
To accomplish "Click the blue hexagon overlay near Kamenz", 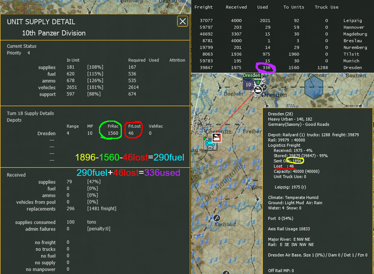I will pyautogui.click(x=313, y=88).
